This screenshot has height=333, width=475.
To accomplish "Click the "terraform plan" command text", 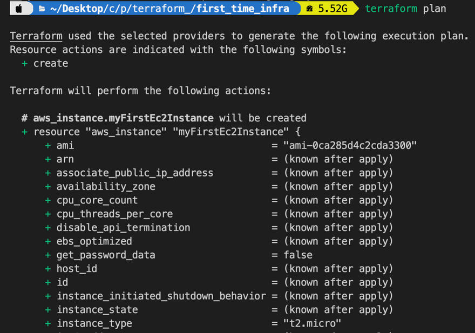I will (405, 9).
